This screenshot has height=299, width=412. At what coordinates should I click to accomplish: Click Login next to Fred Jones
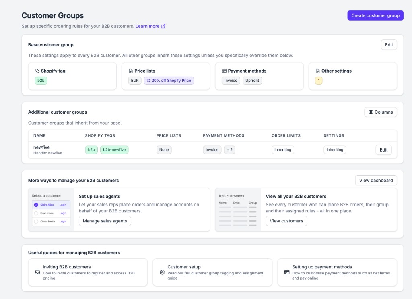click(62, 213)
